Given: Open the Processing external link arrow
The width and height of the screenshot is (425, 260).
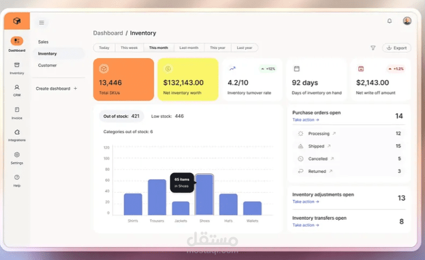Looking at the screenshot, I should (x=334, y=133).
